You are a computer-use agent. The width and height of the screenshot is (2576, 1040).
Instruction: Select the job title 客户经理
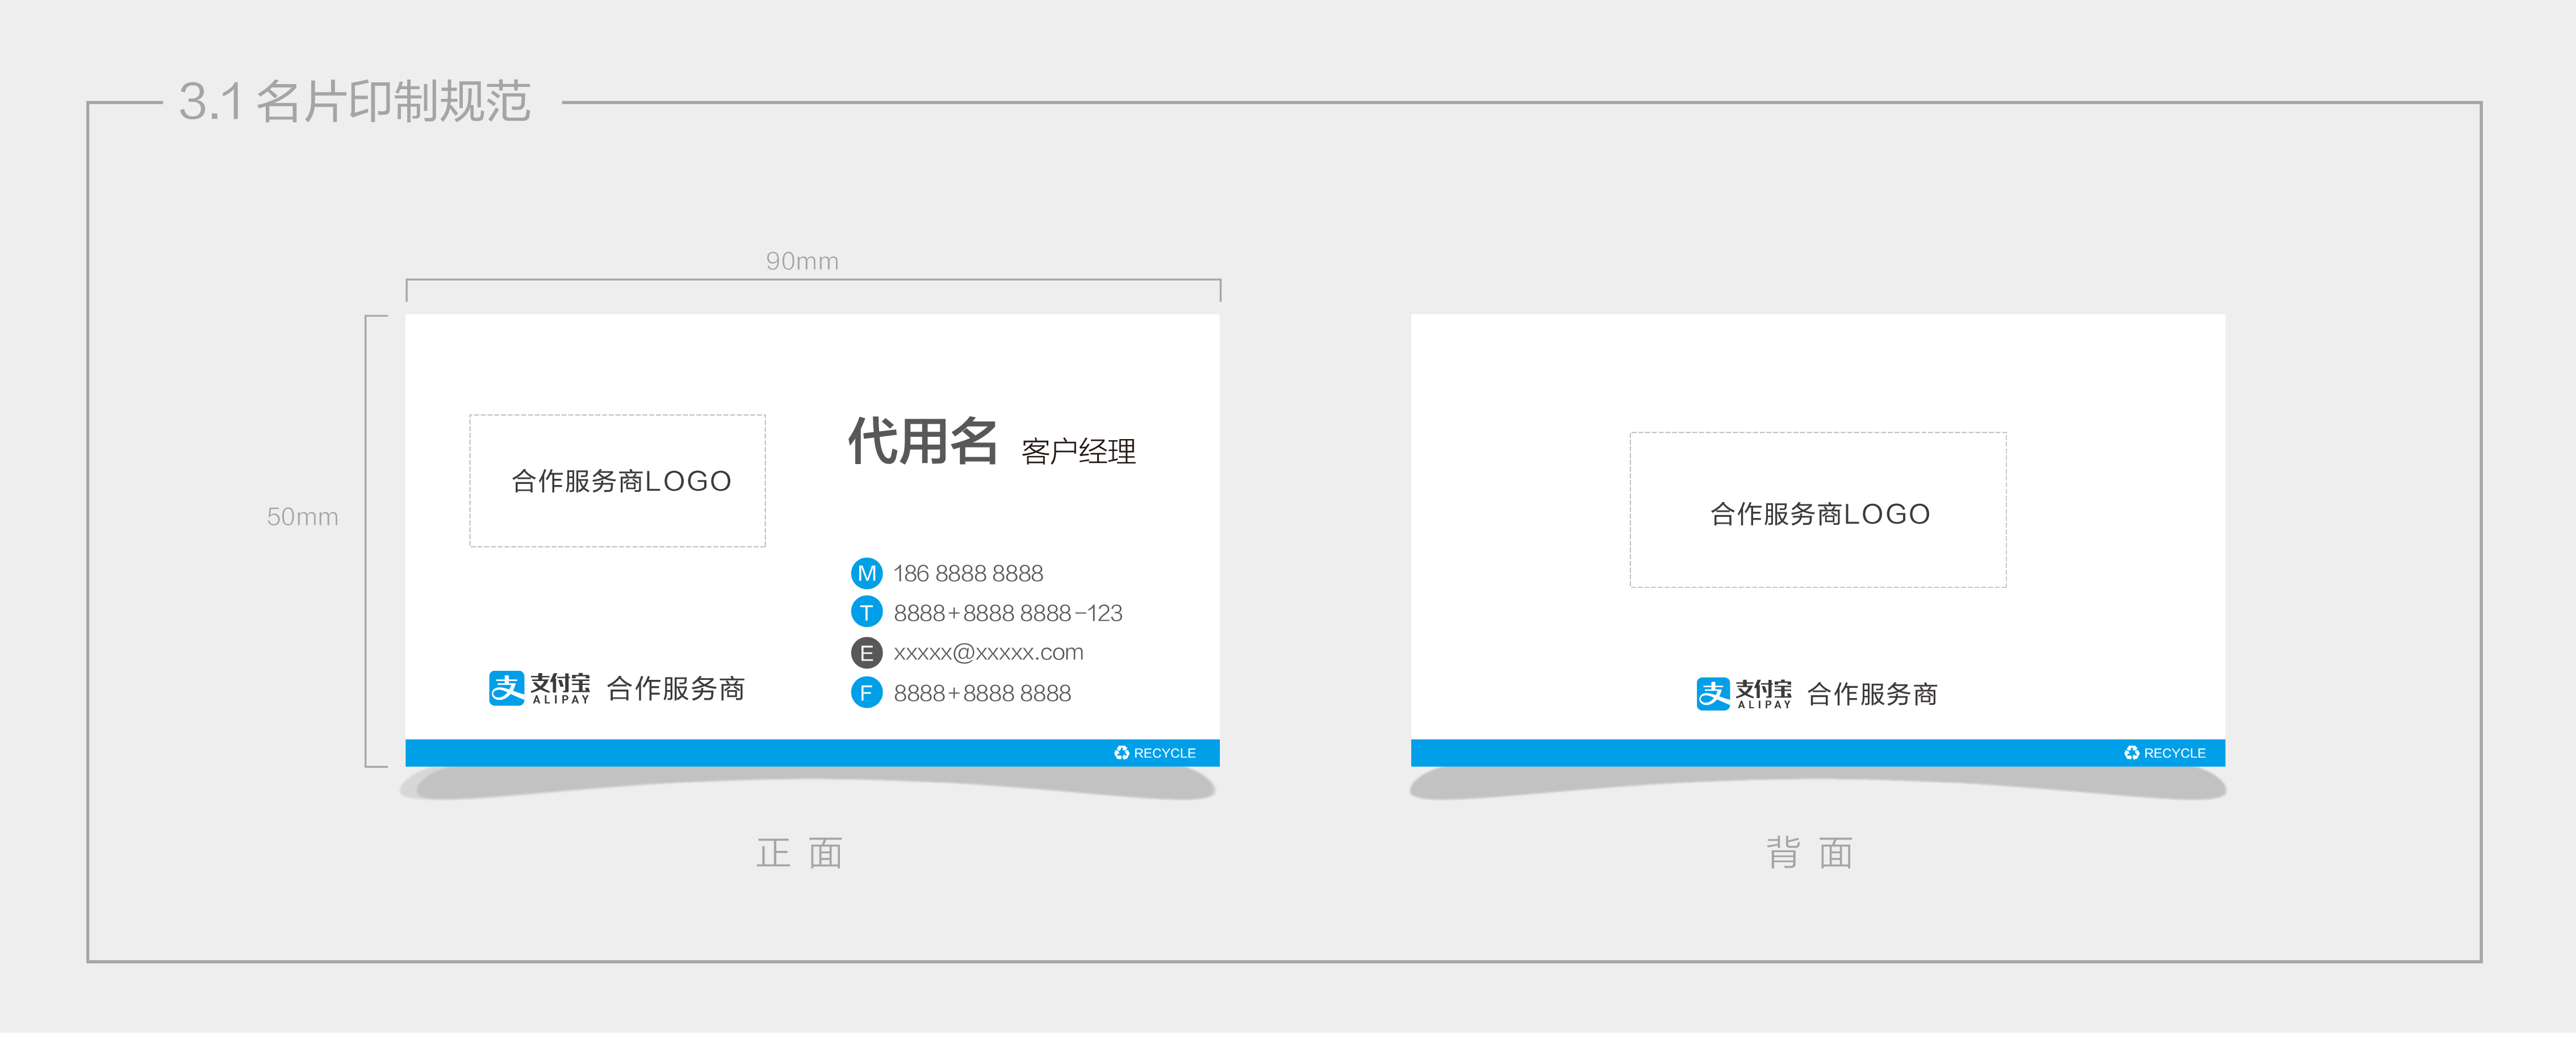tap(1078, 451)
